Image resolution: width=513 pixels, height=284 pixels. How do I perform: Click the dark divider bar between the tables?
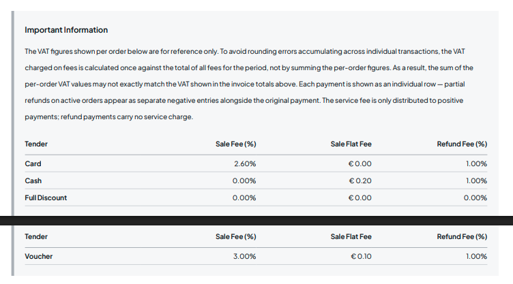click(256, 221)
